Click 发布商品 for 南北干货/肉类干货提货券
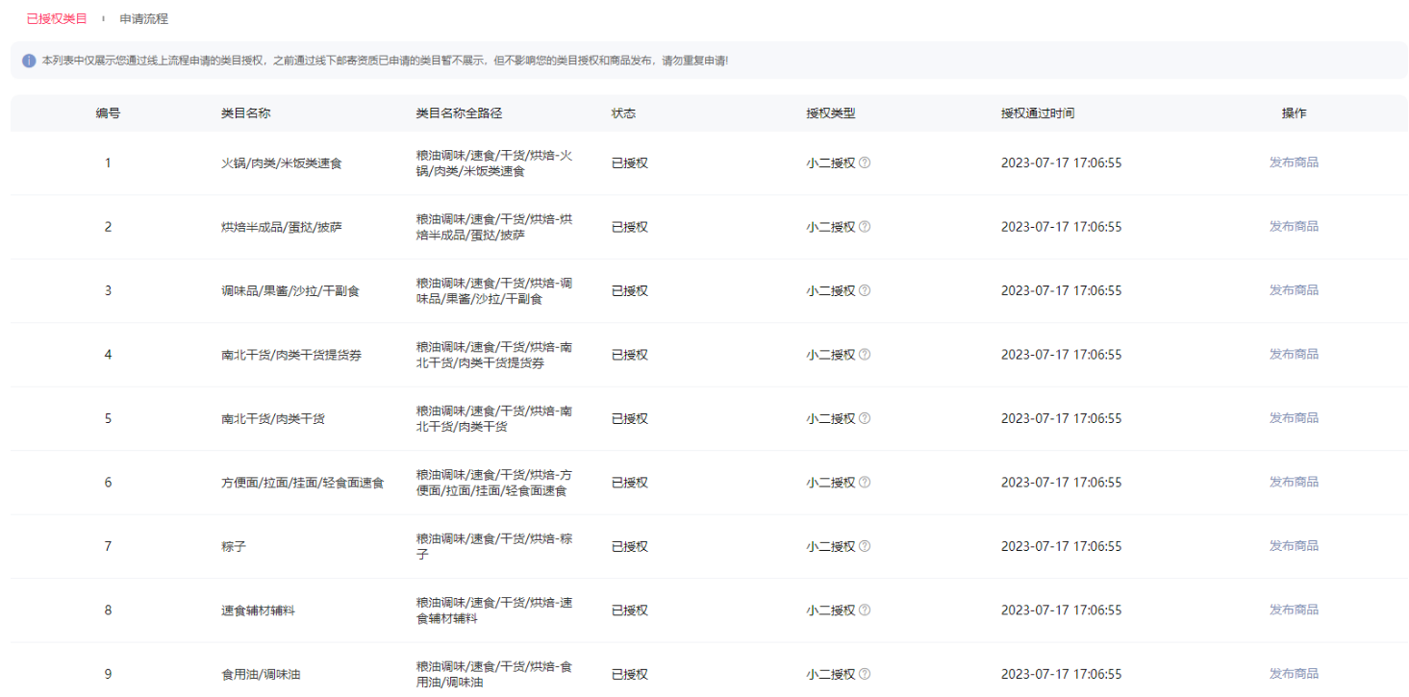This screenshot has width=1409, height=697. pyautogui.click(x=1294, y=354)
